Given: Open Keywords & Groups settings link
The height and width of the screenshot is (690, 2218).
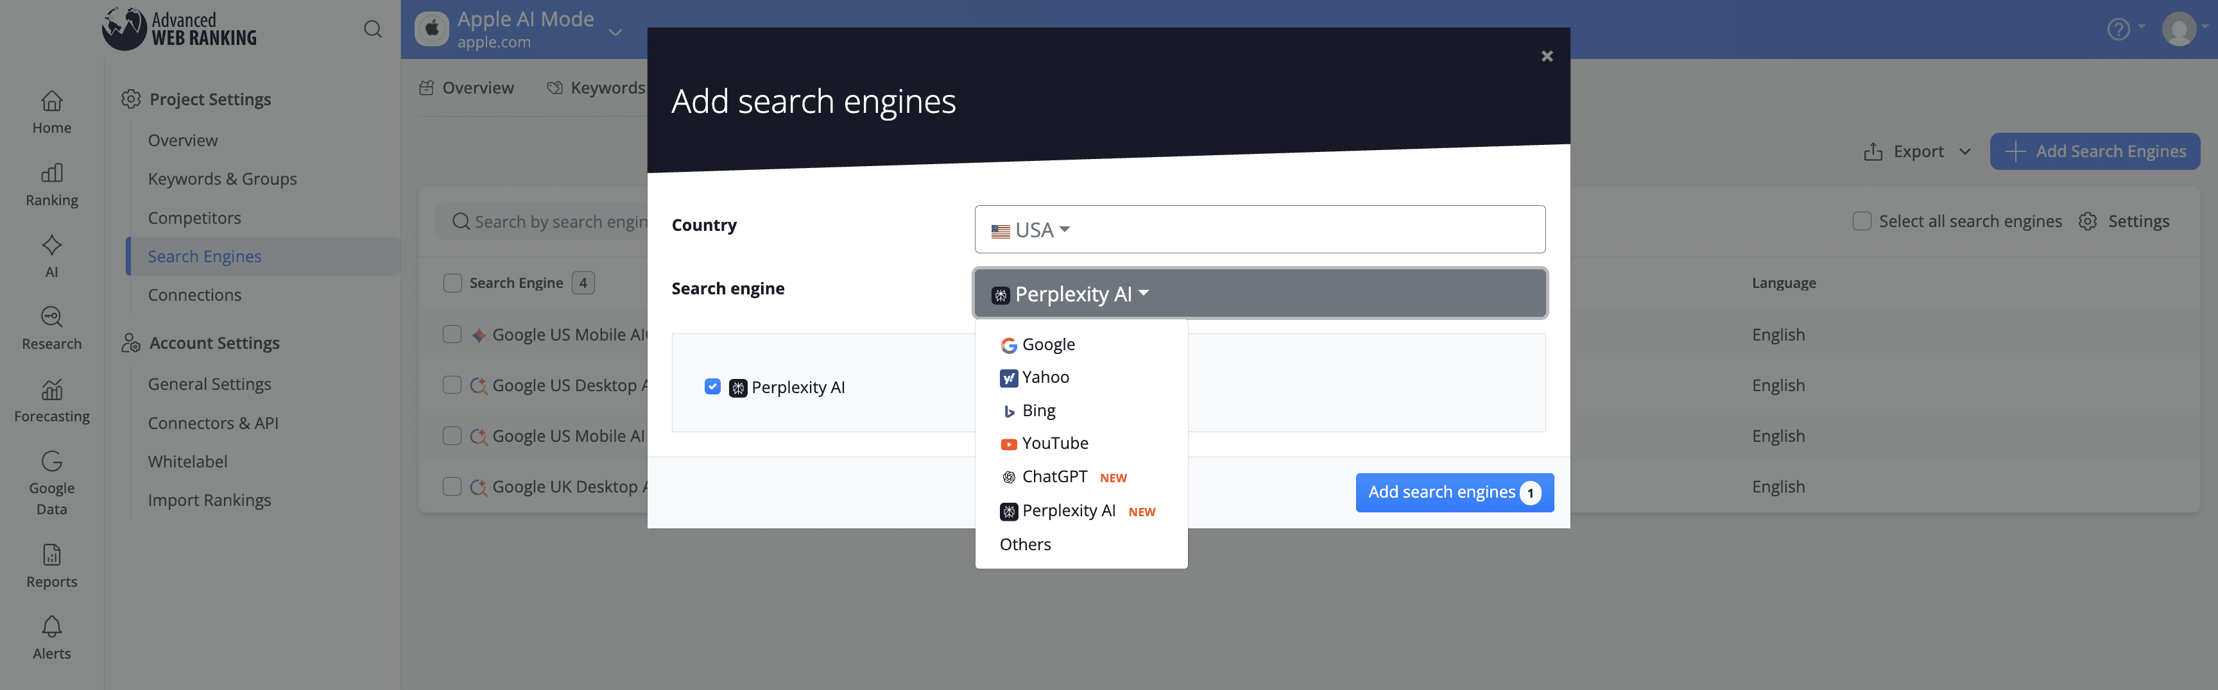Looking at the screenshot, I should pos(221,178).
